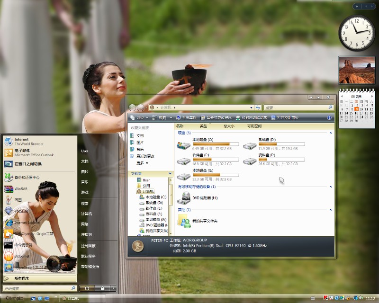Click the Explorer help question-mark icon
This screenshot has height=303, width=379.
329,118
